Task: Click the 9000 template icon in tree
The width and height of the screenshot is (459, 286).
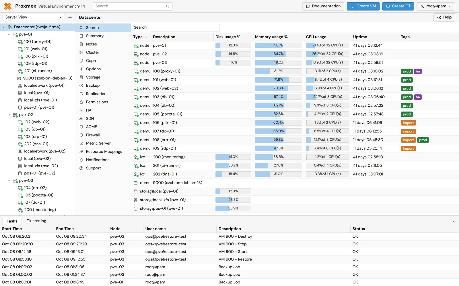Action: (x=19, y=78)
